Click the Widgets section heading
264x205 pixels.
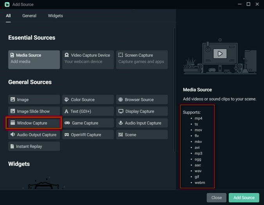(19, 164)
